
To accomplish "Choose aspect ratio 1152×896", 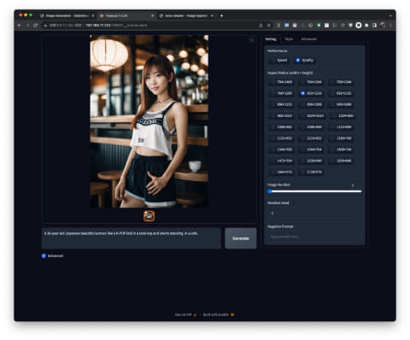I will click(341, 127).
